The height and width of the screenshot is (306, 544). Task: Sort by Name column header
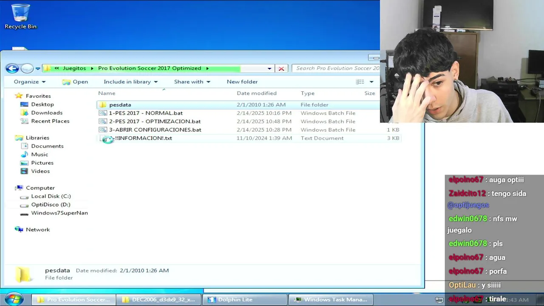pos(107,93)
